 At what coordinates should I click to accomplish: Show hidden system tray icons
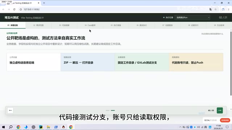tap(180, 127)
